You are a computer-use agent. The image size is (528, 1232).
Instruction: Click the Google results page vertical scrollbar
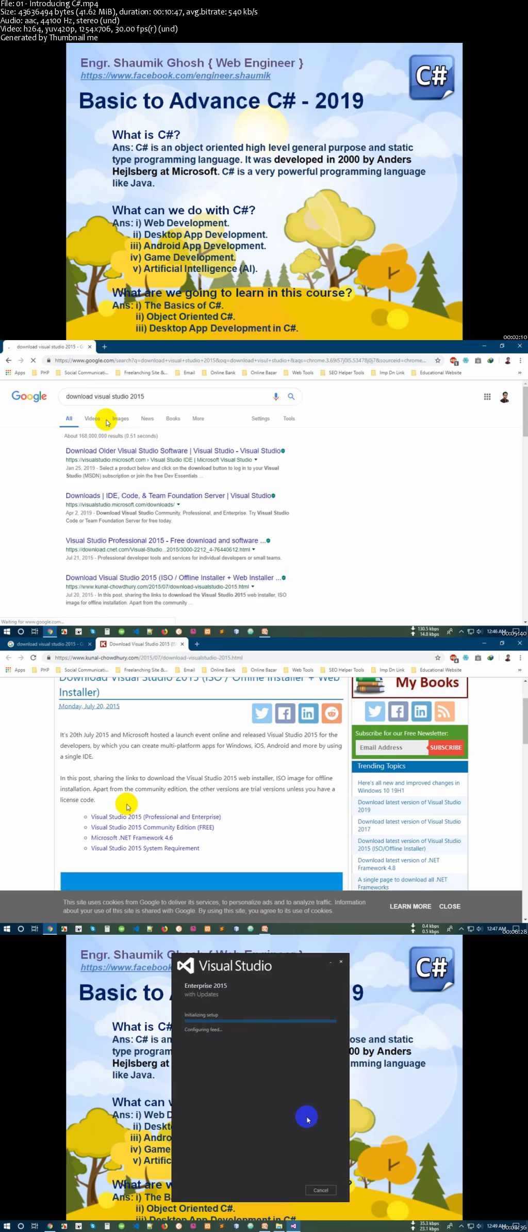point(525,412)
